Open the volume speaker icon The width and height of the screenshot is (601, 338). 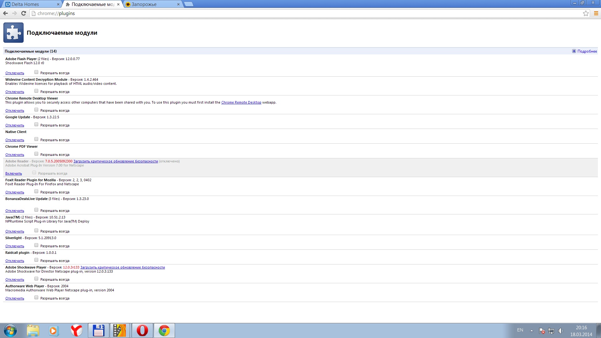pos(561,331)
